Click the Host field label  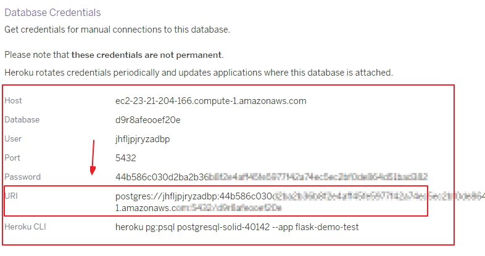click(x=13, y=101)
